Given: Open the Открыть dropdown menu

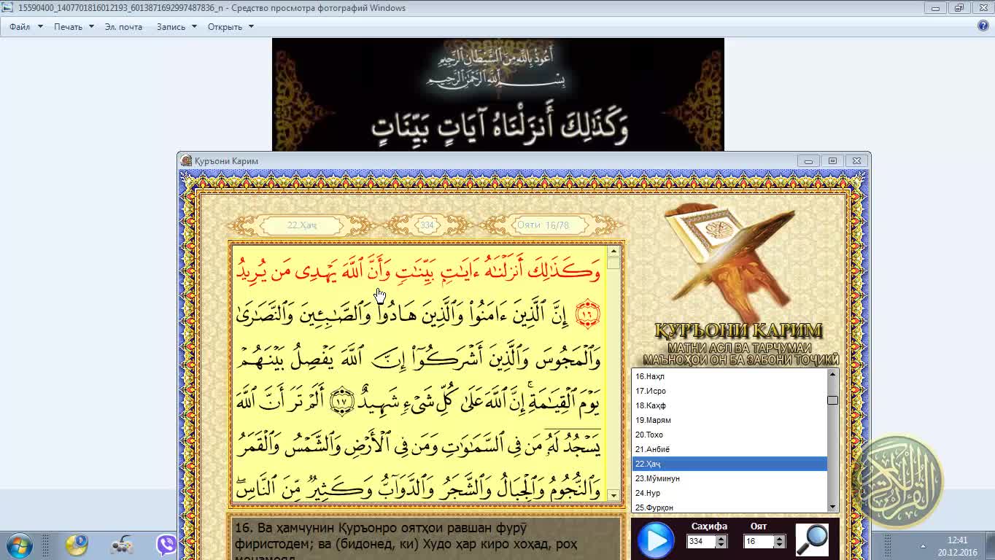Looking at the screenshot, I should [231, 26].
